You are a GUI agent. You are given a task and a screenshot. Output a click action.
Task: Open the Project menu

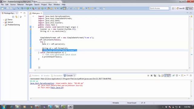coord(44,5)
